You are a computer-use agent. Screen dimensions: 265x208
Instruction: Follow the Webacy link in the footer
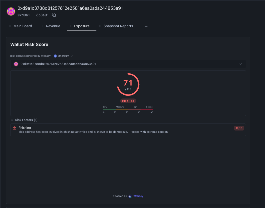point(138,196)
